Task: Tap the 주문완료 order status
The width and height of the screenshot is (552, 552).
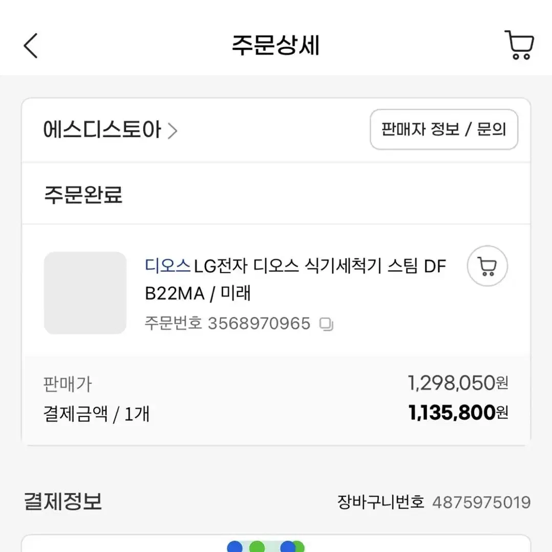Action: click(83, 195)
